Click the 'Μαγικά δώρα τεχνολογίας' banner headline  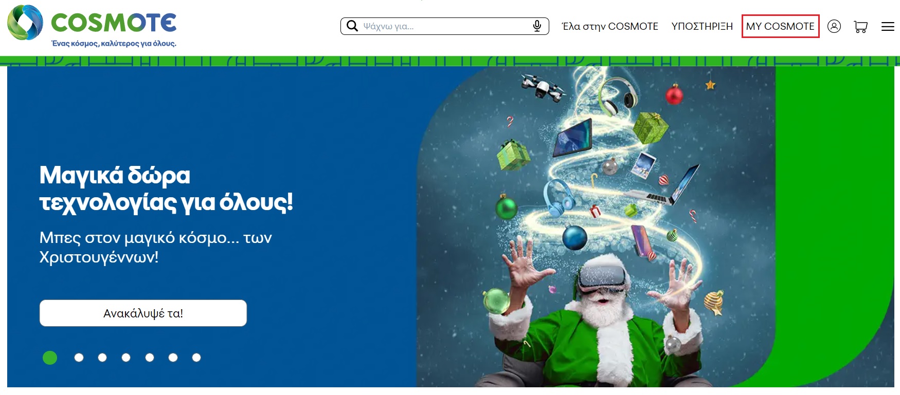pyautogui.click(x=166, y=189)
